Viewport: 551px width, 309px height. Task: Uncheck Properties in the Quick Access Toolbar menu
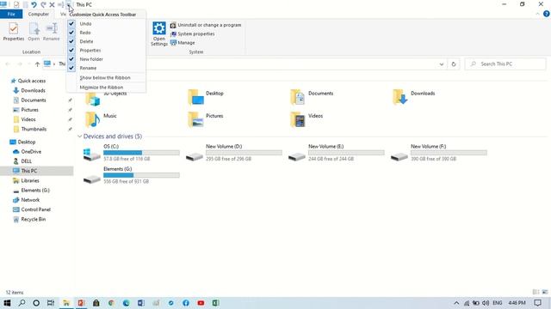pyautogui.click(x=106, y=51)
